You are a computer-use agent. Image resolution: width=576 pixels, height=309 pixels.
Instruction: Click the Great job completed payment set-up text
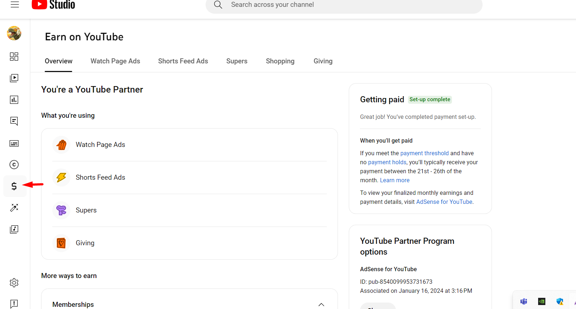418,117
